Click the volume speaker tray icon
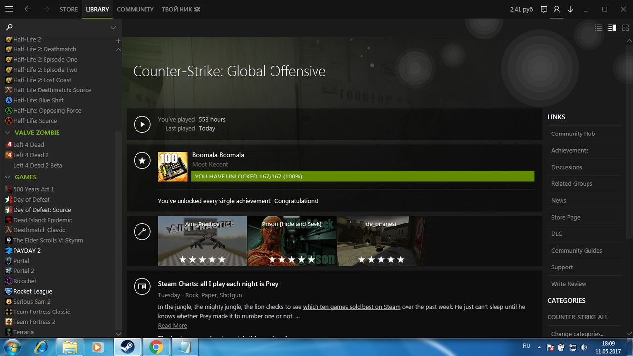Screen dimensions: 633x356 coord(583,347)
